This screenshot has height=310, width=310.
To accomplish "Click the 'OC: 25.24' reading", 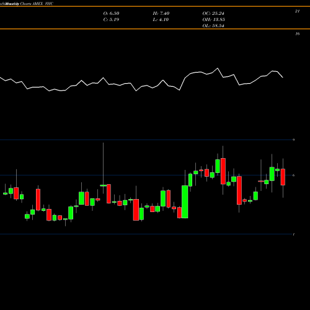I will point(213,13).
